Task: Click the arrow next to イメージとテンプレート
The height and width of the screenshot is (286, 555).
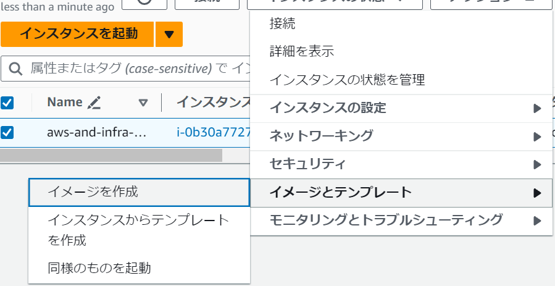Action: pyautogui.click(x=537, y=193)
